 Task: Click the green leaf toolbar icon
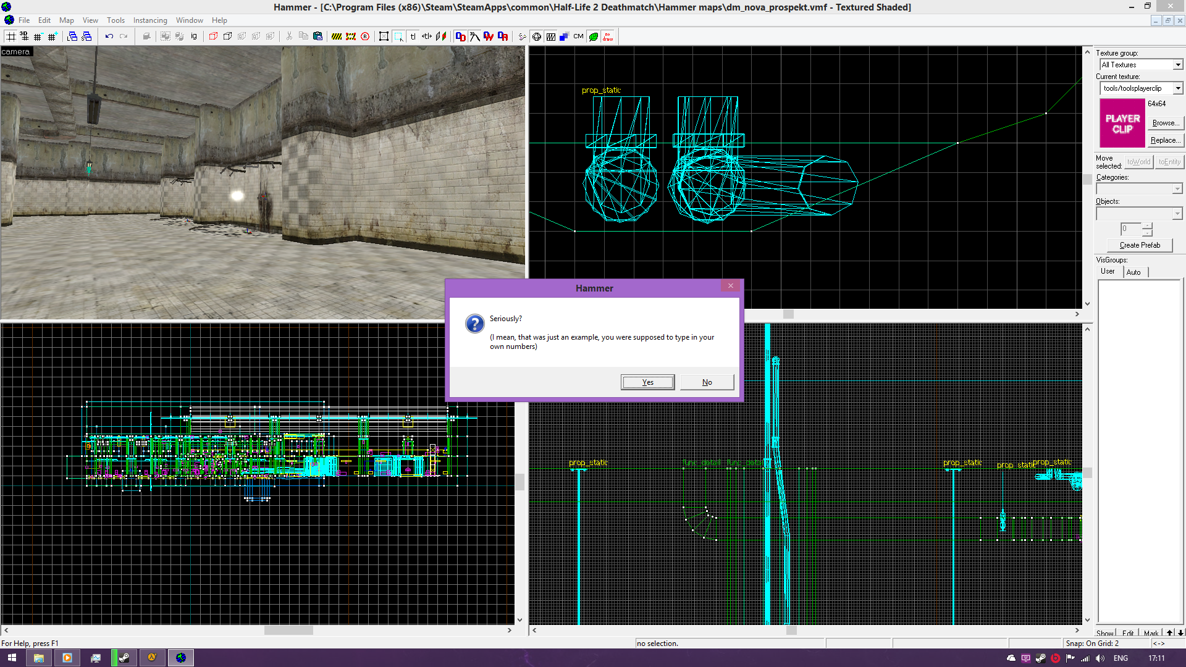(x=593, y=36)
